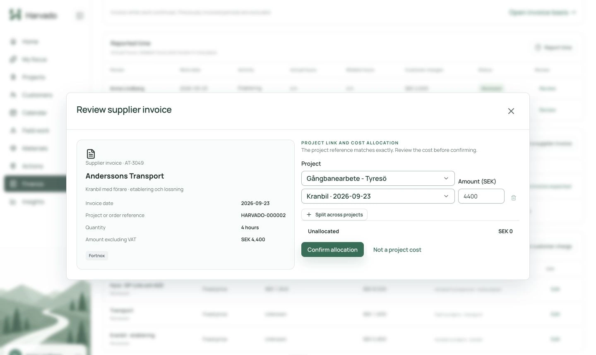
Task: Close the Review supplier invoice dialog
Action: tap(511, 111)
